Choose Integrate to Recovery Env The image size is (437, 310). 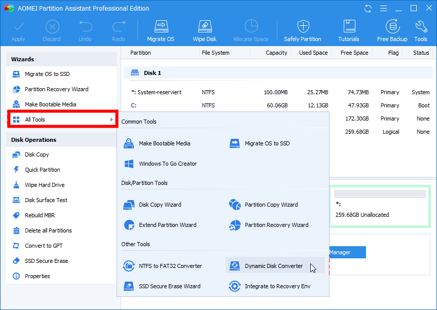[x=270, y=286]
